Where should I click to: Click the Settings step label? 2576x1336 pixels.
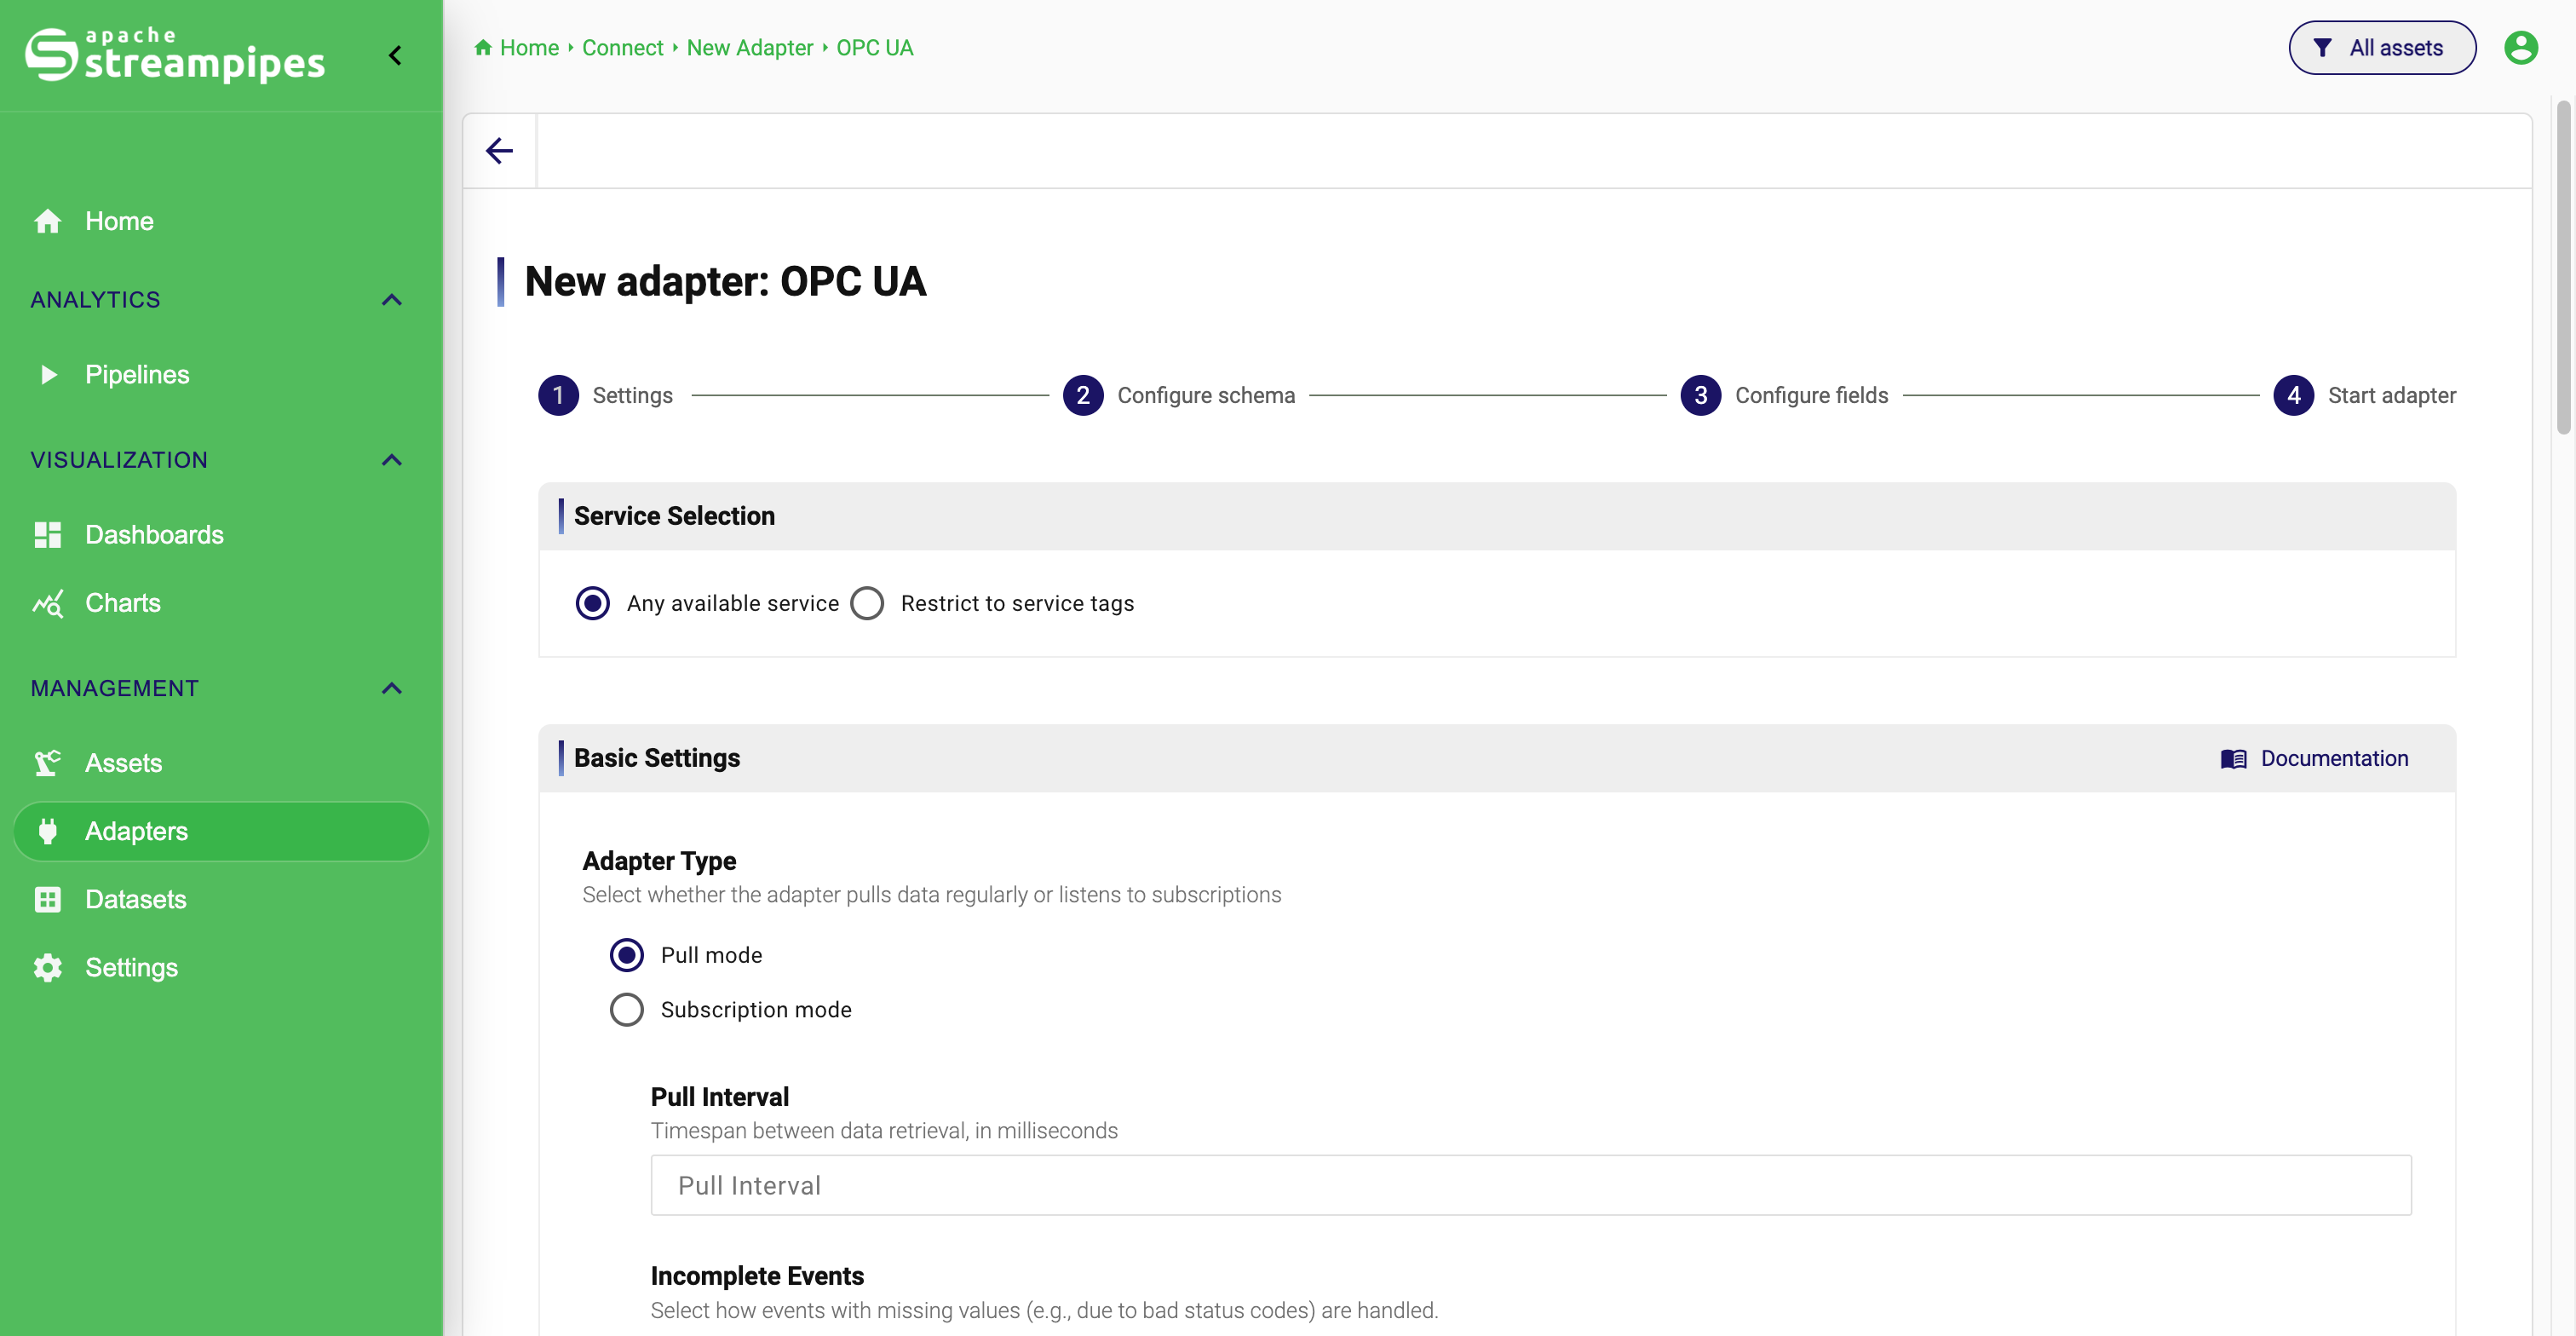(632, 395)
